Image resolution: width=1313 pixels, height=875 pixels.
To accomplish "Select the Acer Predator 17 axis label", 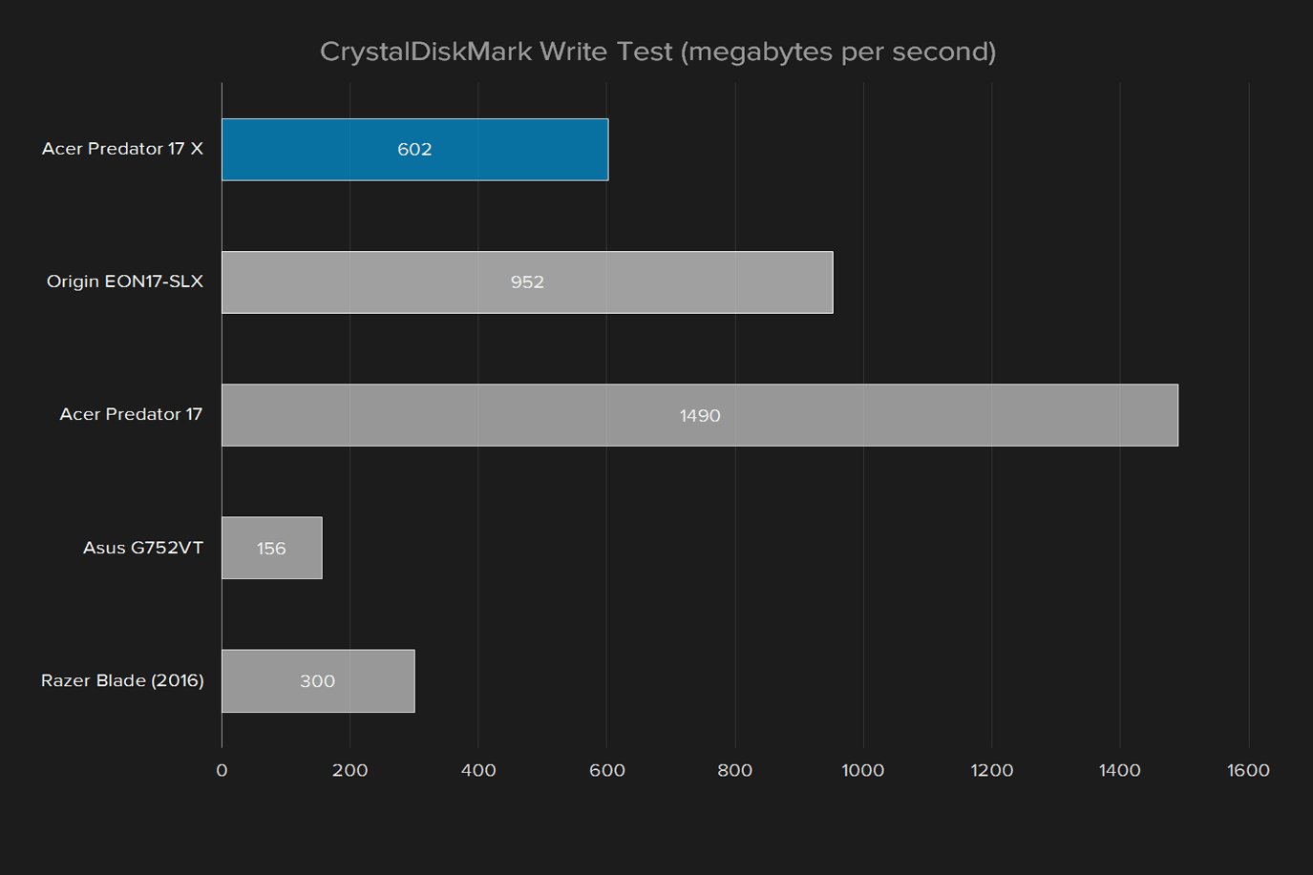I will coord(131,414).
